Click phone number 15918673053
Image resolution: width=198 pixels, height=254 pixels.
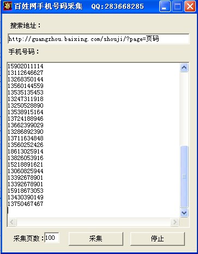click(x=26, y=191)
